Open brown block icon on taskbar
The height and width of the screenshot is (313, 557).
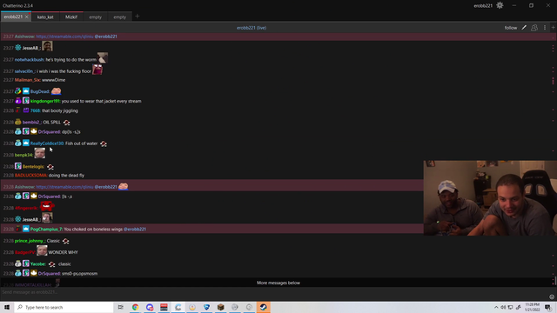point(220,307)
